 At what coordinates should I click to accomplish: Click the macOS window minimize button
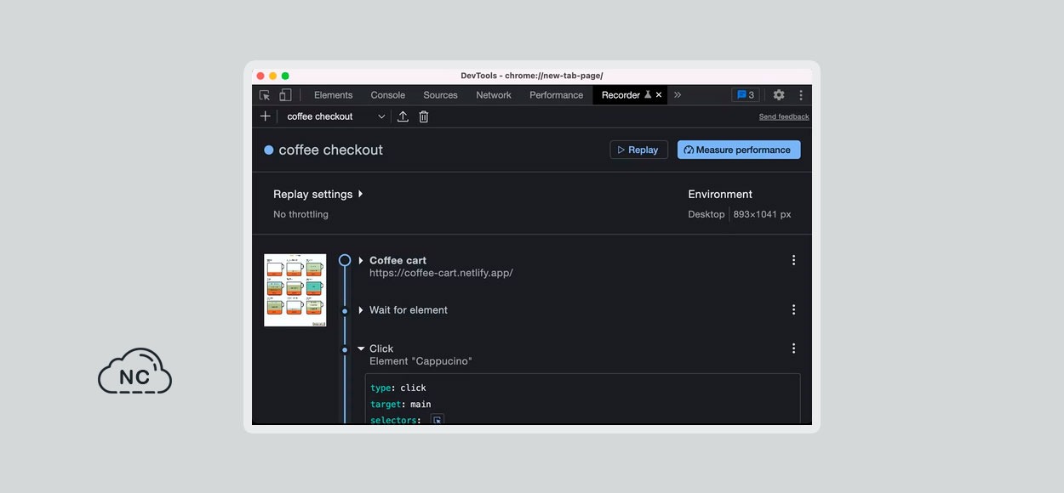(272, 76)
